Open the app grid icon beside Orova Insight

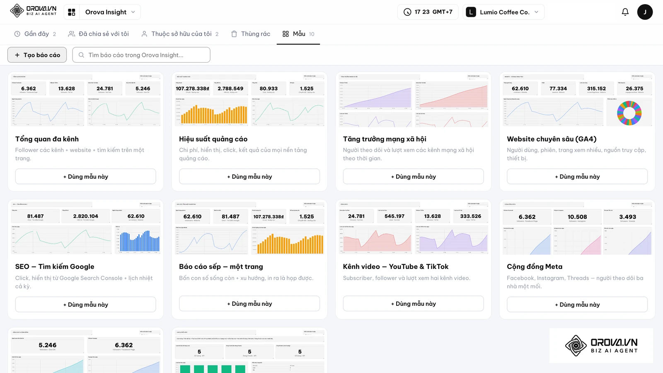tap(72, 12)
